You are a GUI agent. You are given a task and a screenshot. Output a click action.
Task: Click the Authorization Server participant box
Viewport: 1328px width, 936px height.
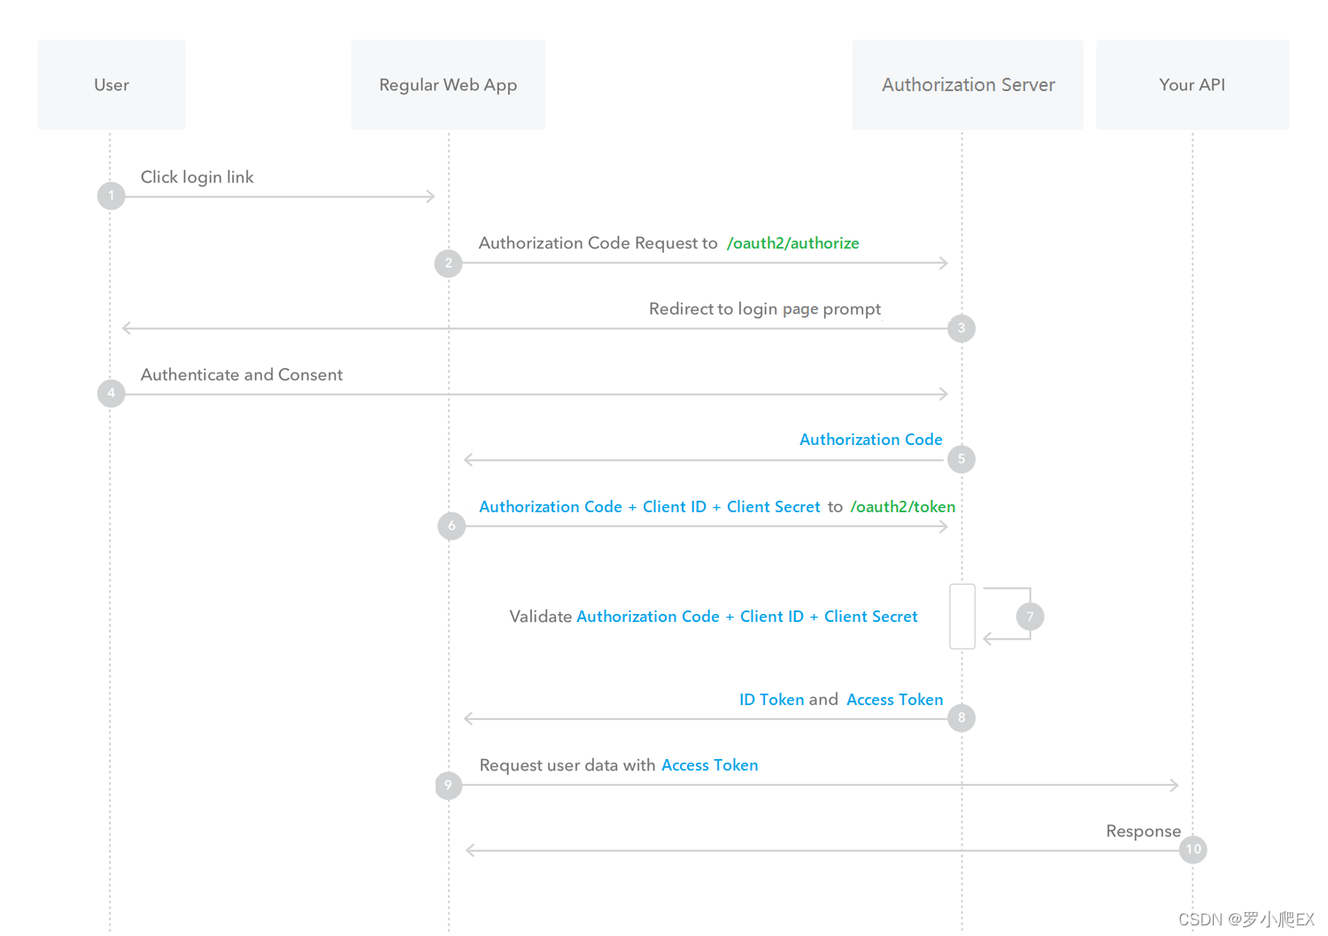(968, 85)
